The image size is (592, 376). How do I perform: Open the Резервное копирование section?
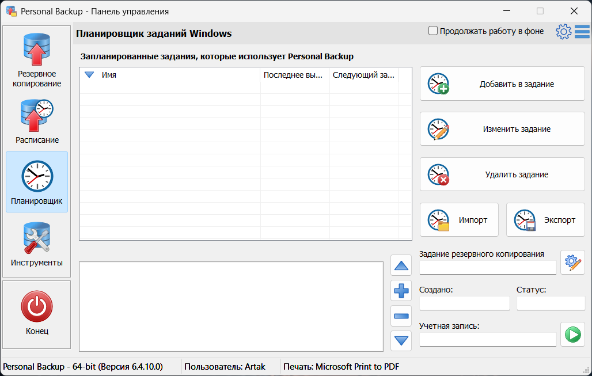pos(37,60)
